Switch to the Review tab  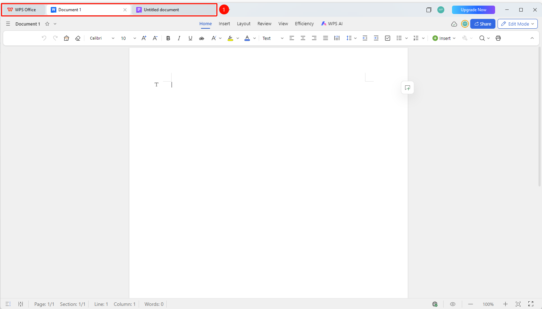click(264, 24)
